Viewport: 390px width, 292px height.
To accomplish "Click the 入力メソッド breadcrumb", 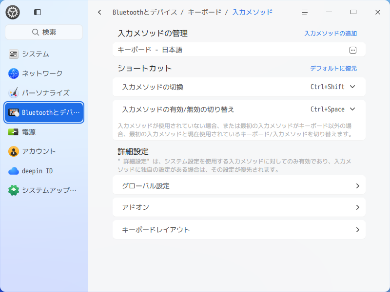I will pyautogui.click(x=253, y=12).
